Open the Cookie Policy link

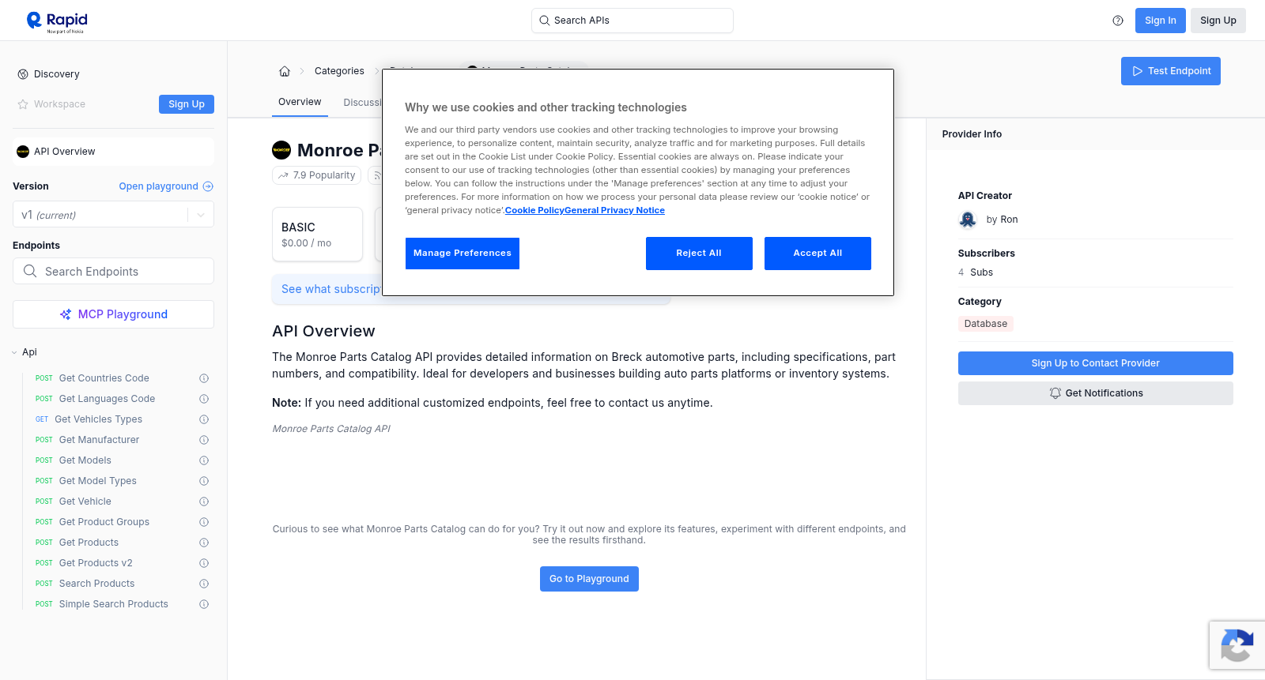coord(534,210)
